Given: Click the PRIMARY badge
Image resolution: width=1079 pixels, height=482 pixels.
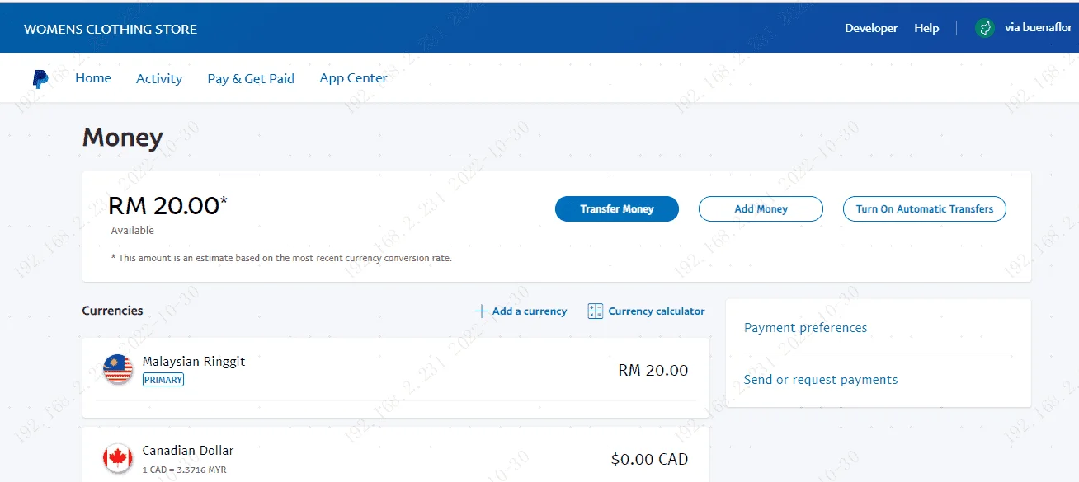Looking at the screenshot, I should coord(163,380).
